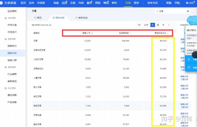
Task: Open 市场 in top navigation bar
Action: 128,3
